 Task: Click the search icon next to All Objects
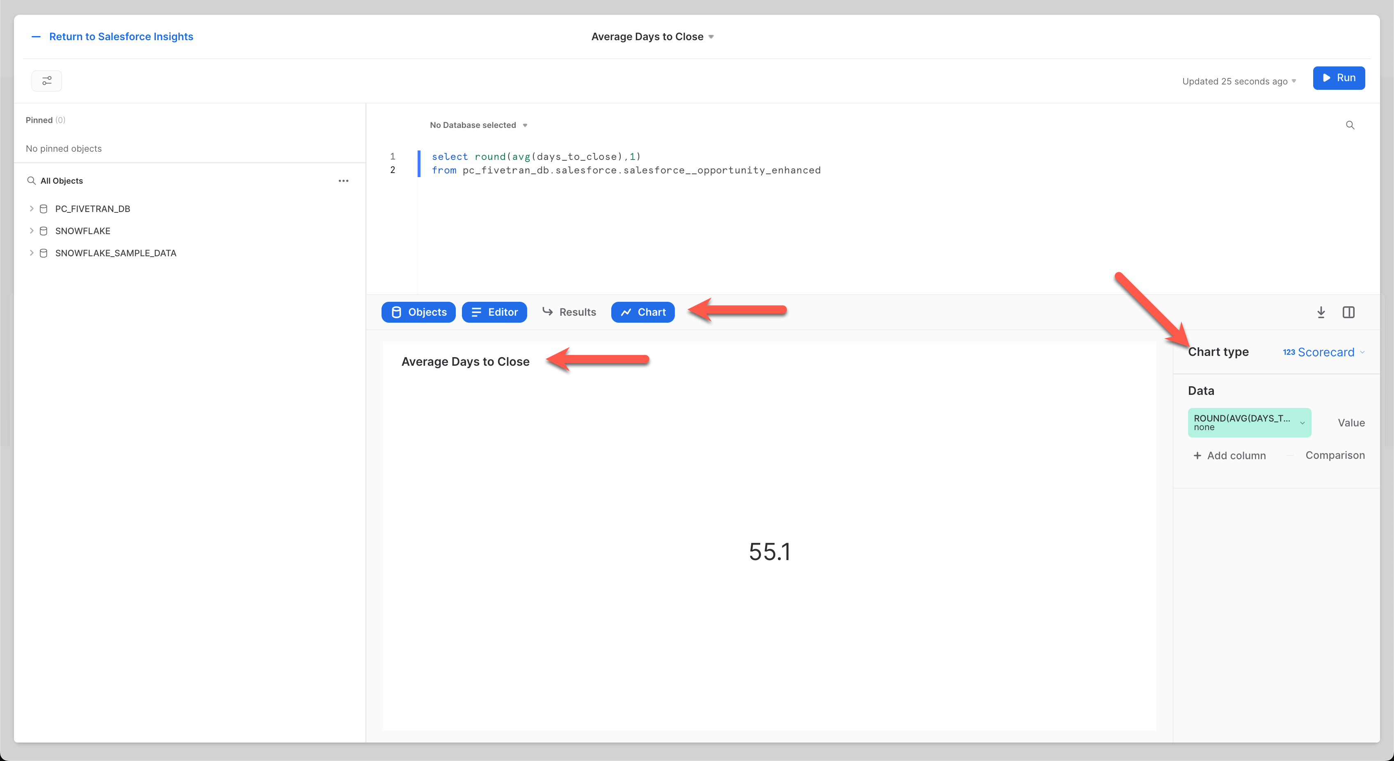point(31,181)
